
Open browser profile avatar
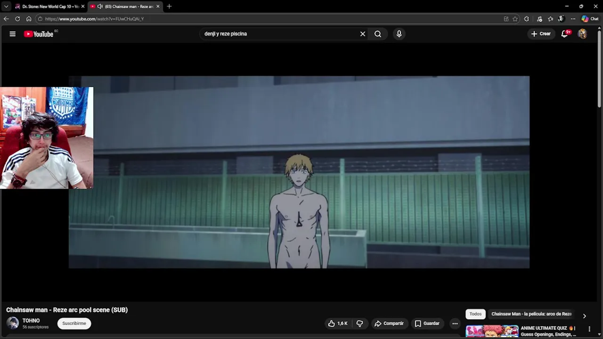pyautogui.click(x=561, y=19)
